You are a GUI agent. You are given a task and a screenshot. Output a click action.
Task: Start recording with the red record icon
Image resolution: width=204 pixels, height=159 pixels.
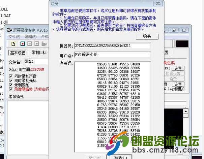(23, 44)
